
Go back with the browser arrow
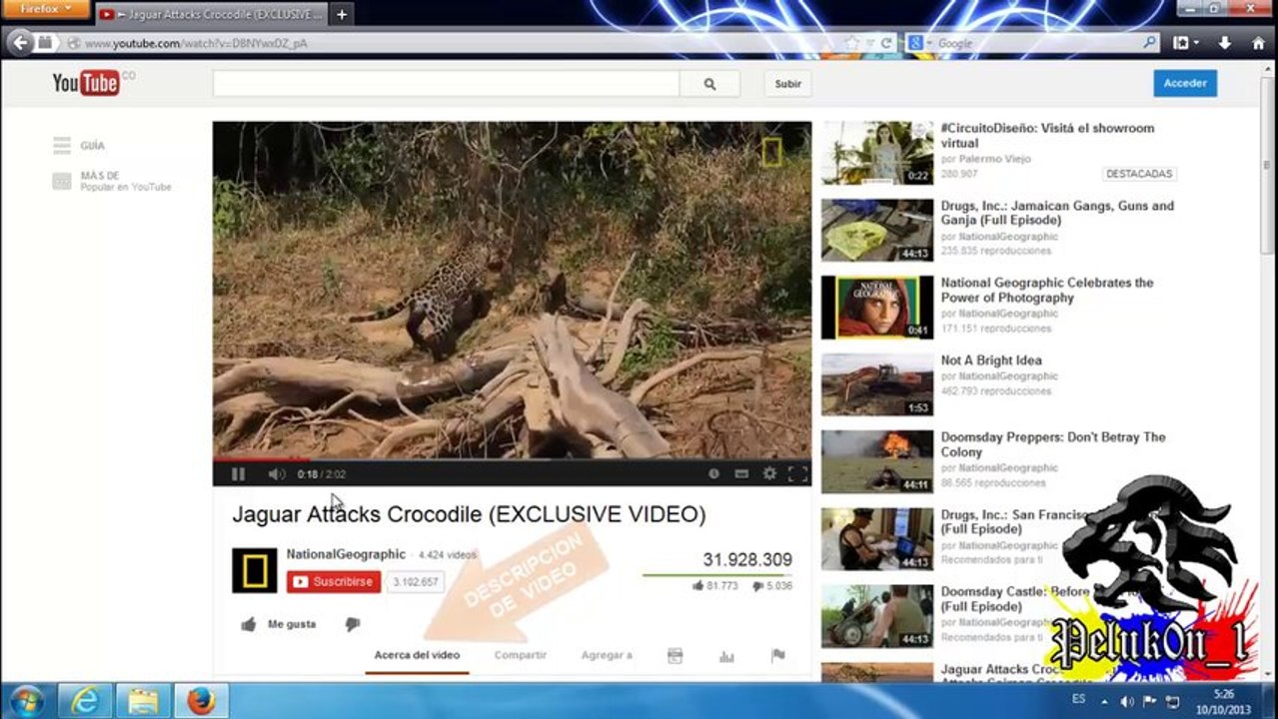click(19, 43)
